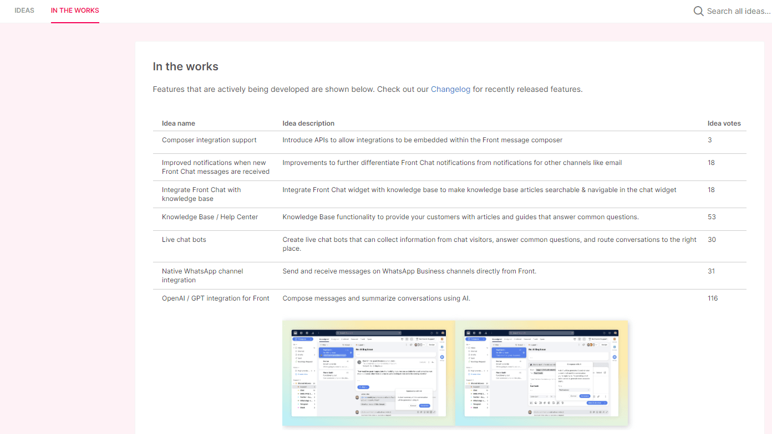Open Knowledge Base / Help Center idea
Screen dimensions: 772x434
210,217
